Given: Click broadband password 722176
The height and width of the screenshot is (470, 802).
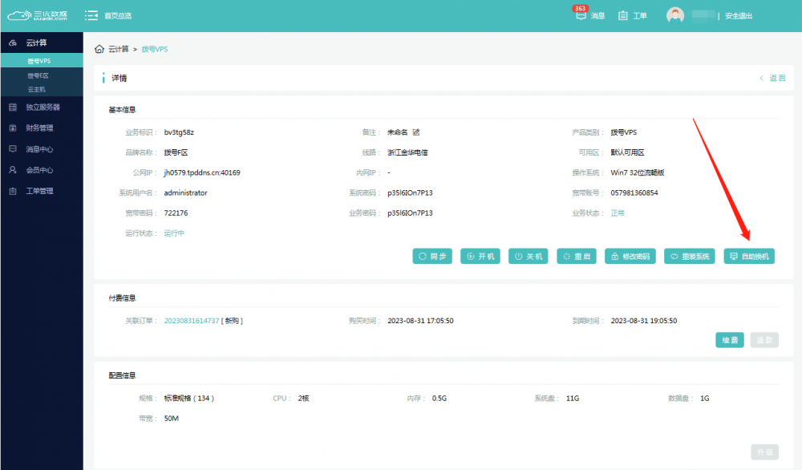Looking at the screenshot, I should coord(176,213).
